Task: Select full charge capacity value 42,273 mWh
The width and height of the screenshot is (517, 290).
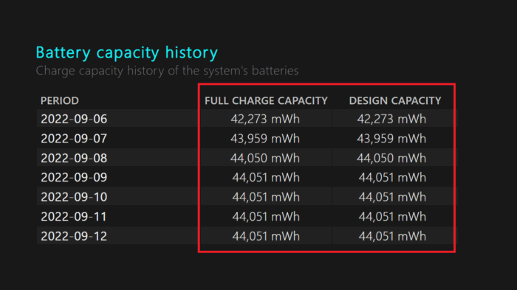Action: click(265, 119)
